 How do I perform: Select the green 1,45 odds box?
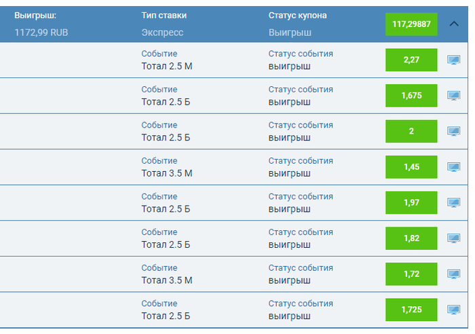pos(411,167)
